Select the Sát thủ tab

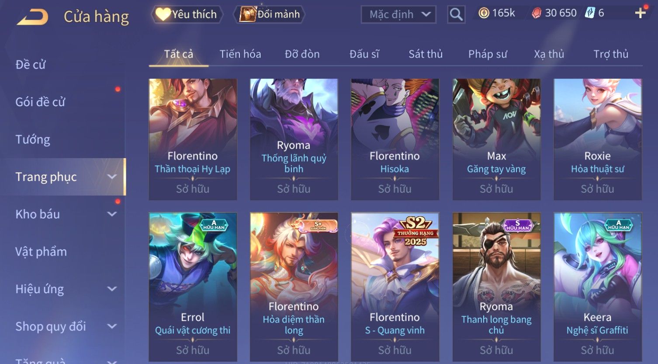coord(426,54)
